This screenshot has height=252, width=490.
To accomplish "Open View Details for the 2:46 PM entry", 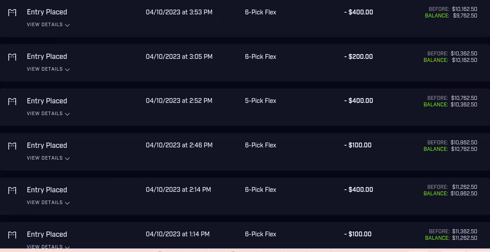I will [48, 158].
